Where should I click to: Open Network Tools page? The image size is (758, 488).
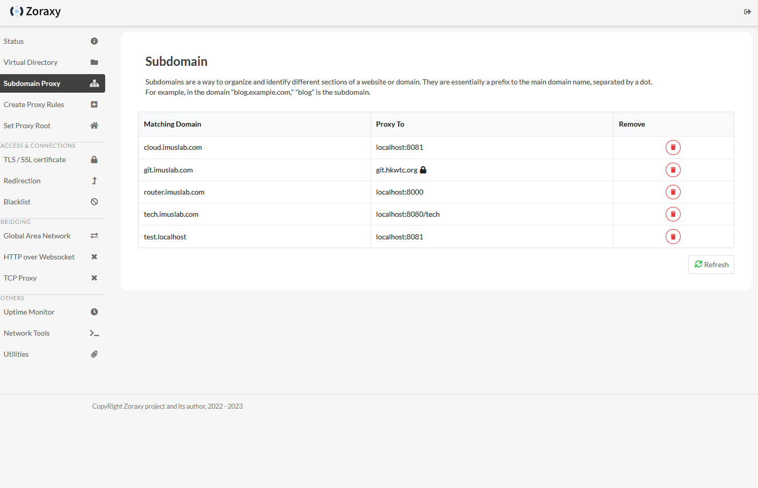[52, 333]
